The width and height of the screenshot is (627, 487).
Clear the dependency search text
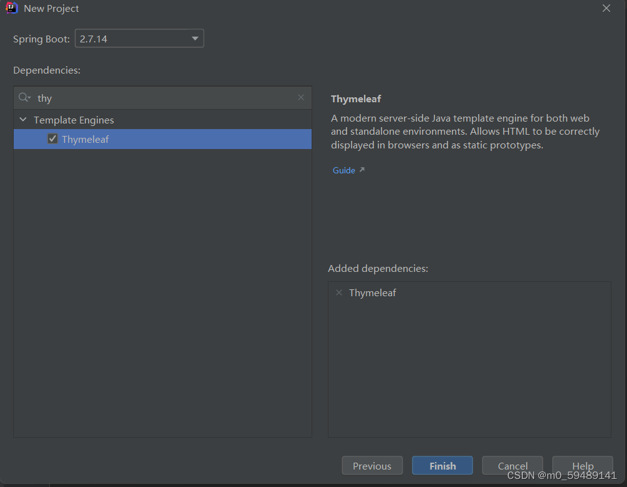(301, 97)
